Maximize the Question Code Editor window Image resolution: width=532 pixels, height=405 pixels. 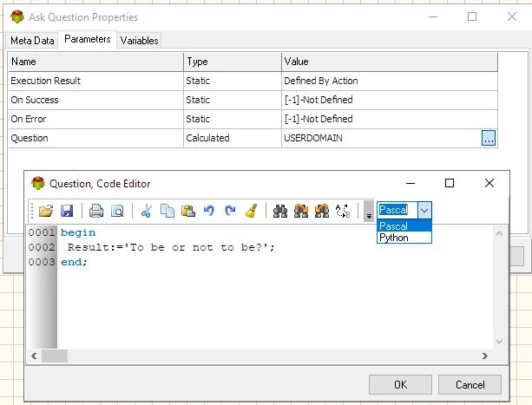450,183
